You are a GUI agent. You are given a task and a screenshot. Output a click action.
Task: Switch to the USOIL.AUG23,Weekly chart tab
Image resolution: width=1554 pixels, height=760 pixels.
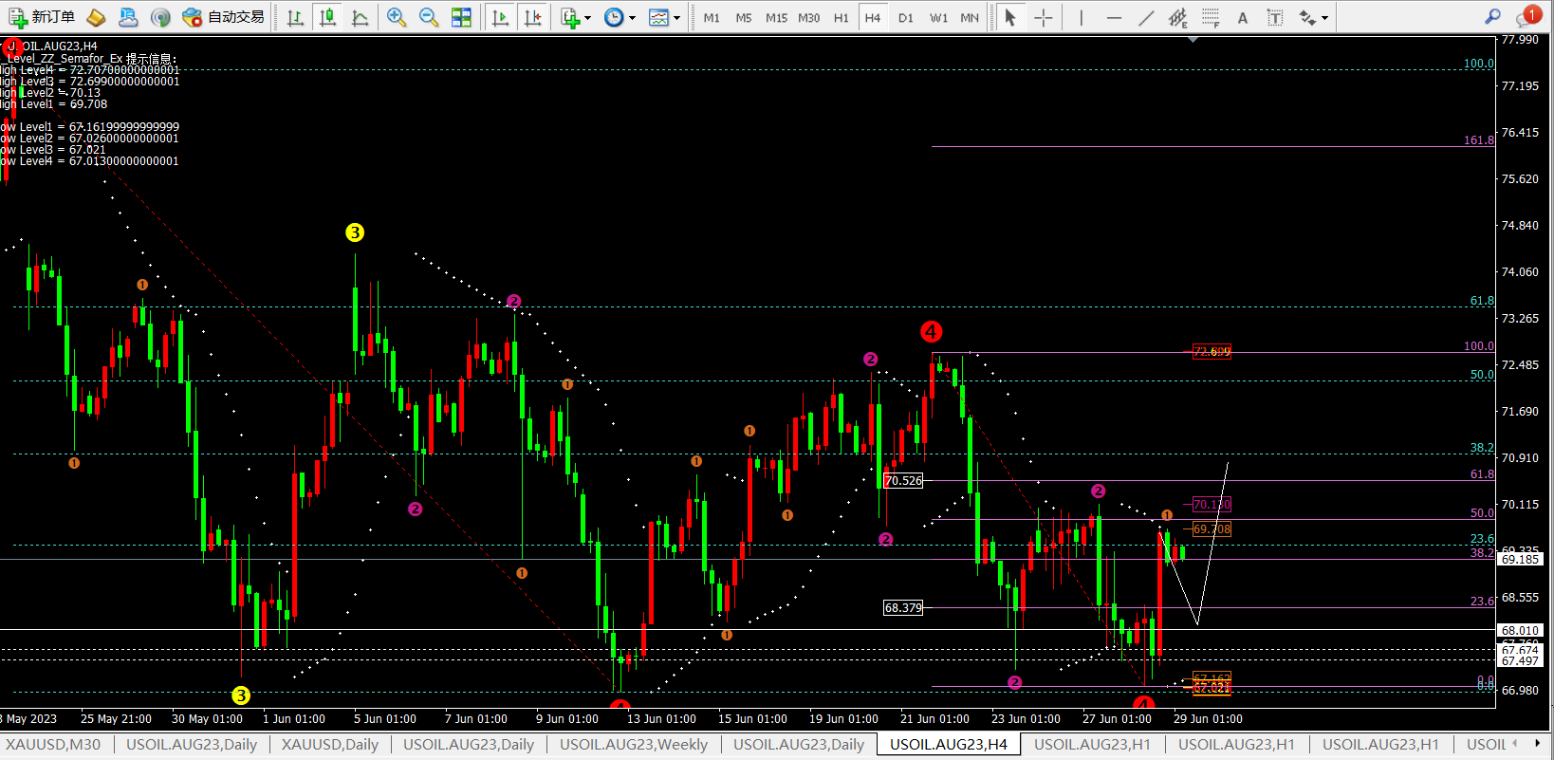634,745
